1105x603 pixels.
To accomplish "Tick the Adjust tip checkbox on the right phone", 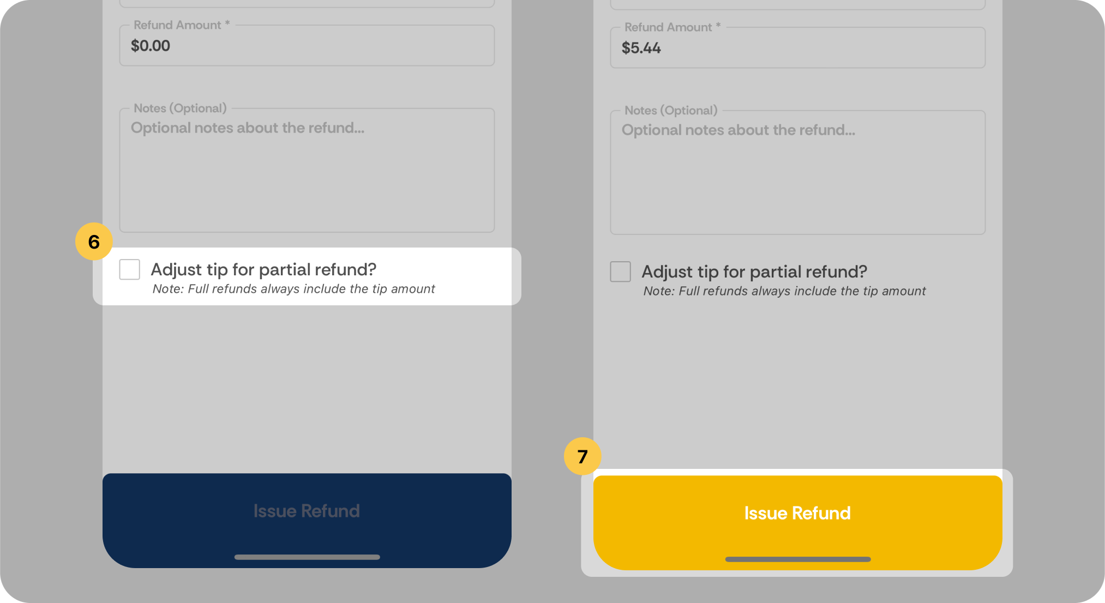I will pyautogui.click(x=621, y=272).
